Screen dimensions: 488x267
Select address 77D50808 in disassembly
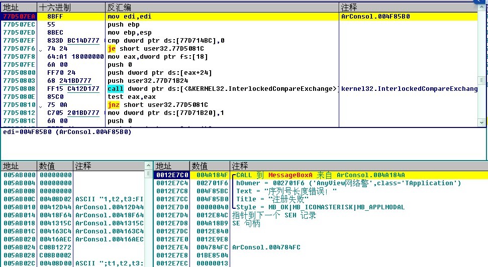(19, 89)
